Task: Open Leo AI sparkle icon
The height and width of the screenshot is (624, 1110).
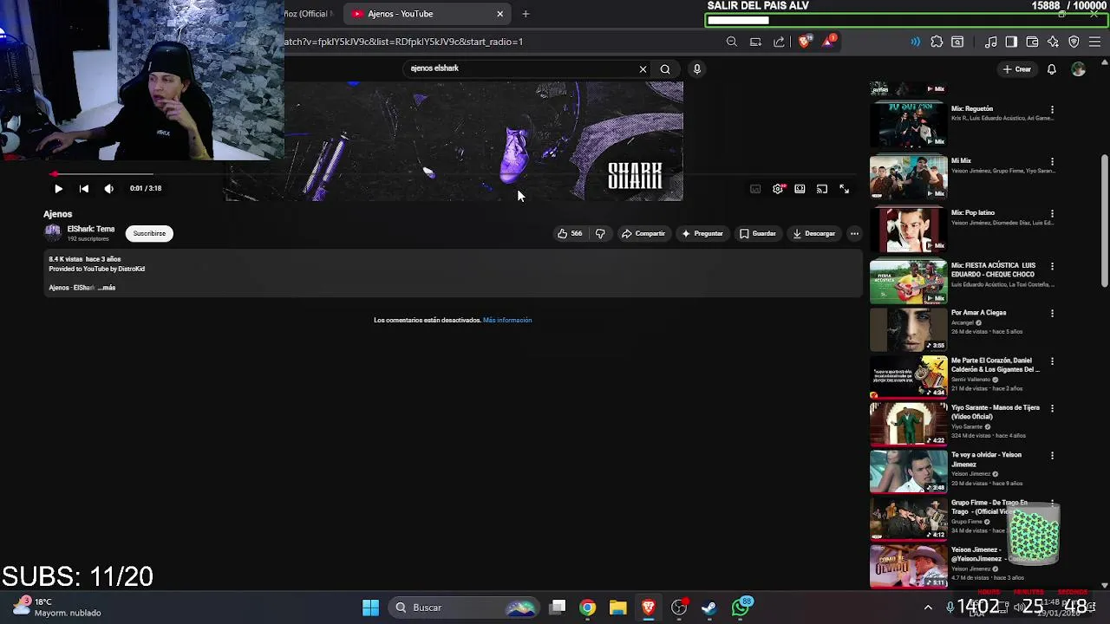Action: [x=1053, y=42]
